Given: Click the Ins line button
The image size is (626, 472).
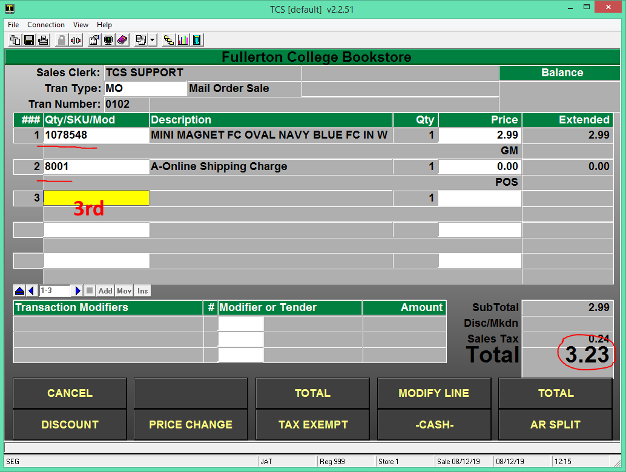Looking at the screenshot, I should tap(142, 291).
